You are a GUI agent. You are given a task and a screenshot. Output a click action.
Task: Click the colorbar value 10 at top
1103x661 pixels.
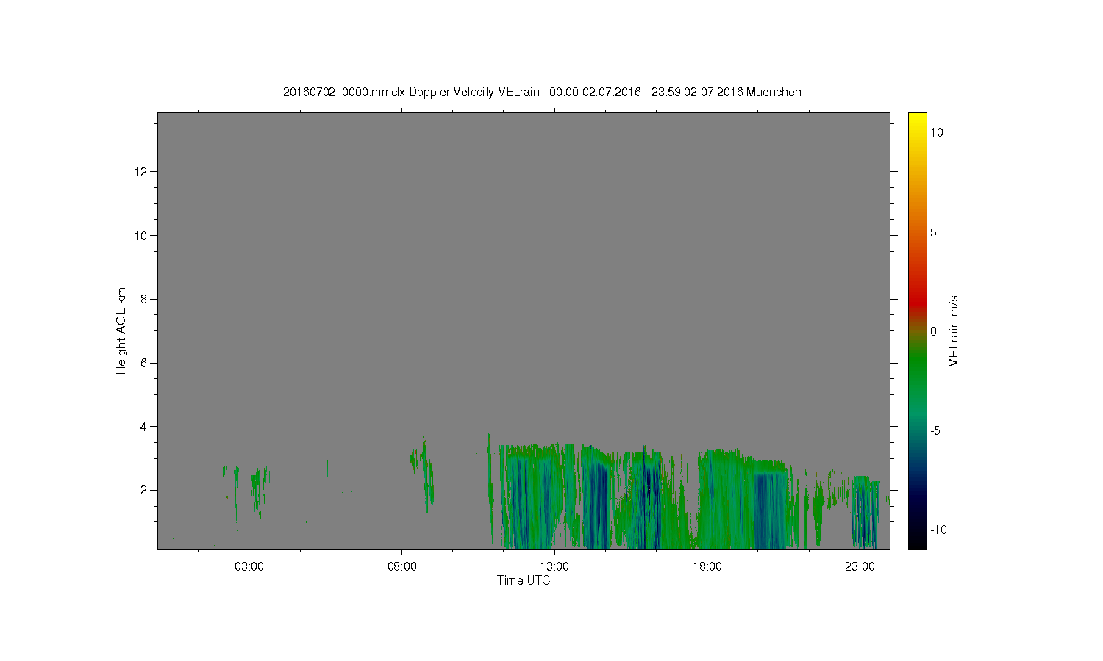pyautogui.click(x=937, y=132)
